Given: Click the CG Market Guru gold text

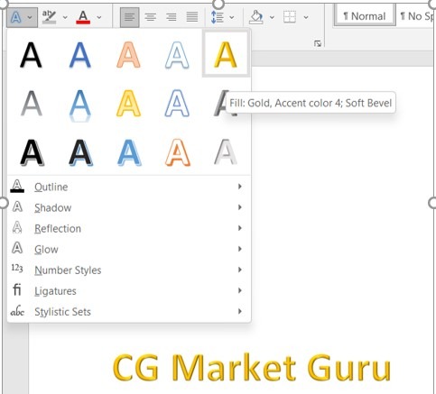Looking at the screenshot, I should (x=252, y=368).
